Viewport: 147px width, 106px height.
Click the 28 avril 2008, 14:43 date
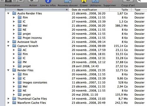(x=85, y=66)
